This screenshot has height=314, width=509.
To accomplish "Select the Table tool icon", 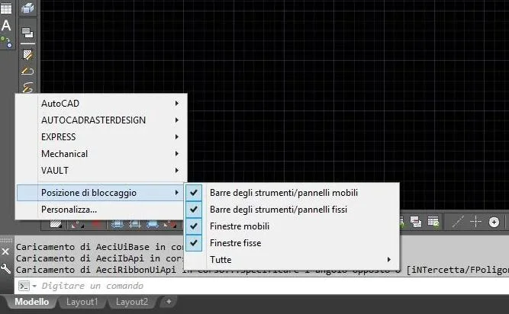I will point(6,8).
